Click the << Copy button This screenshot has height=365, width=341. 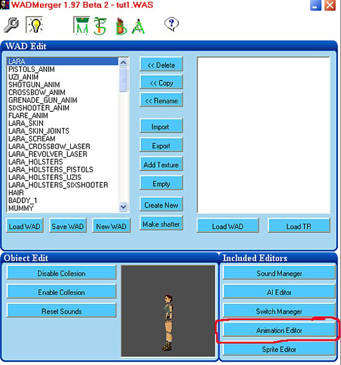pos(161,82)
